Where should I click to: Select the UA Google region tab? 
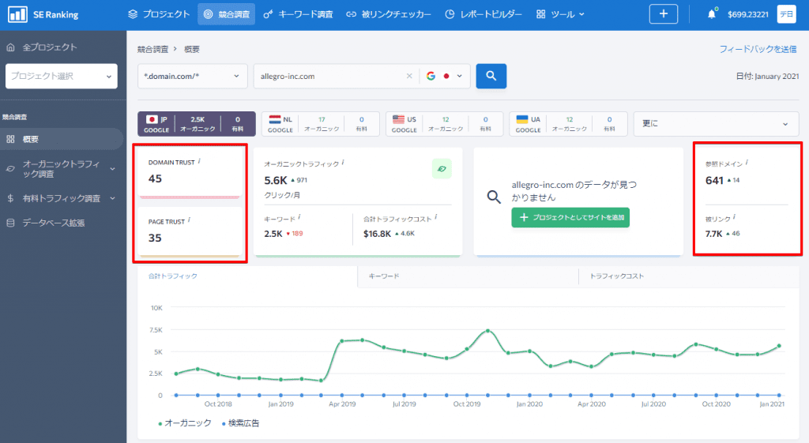click(568, 124)
